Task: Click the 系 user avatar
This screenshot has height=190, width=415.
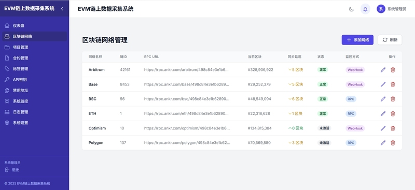Action: pos(381,9)
